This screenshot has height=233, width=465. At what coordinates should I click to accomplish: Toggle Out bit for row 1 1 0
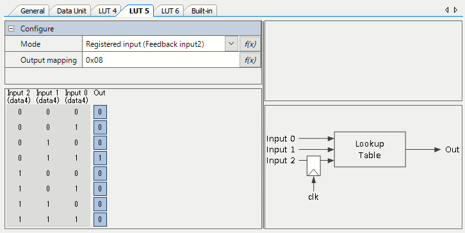pyautogui.click(x=100, y=204)
